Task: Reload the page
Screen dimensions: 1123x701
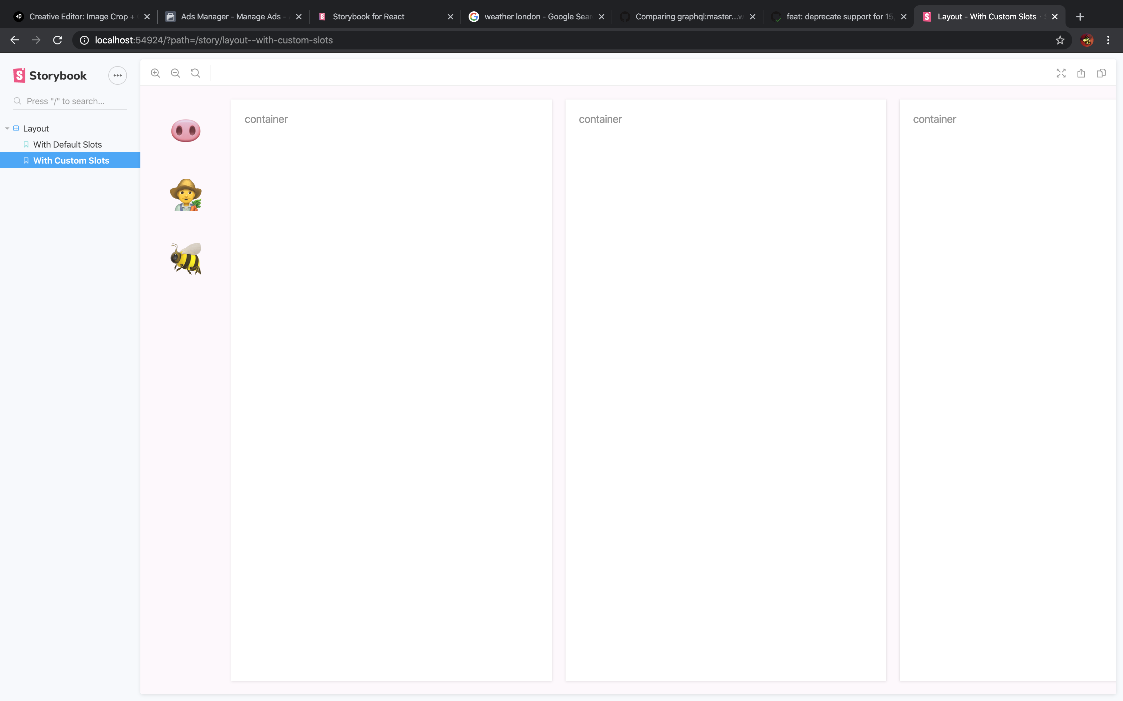Action: coord(57,40)
